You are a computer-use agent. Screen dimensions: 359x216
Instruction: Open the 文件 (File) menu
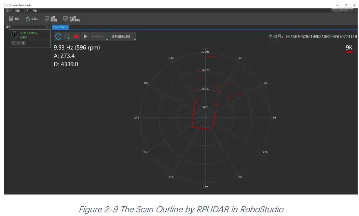9,11
